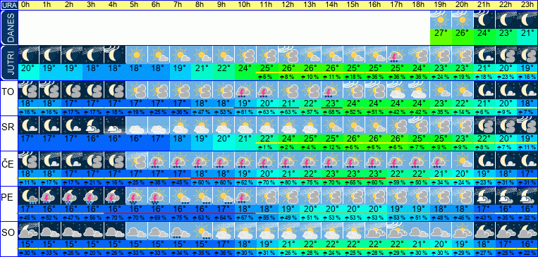The height and width of the screenshot is (257, 538).
Task: Select the JUTRI day tab
Action: point(8,63)
